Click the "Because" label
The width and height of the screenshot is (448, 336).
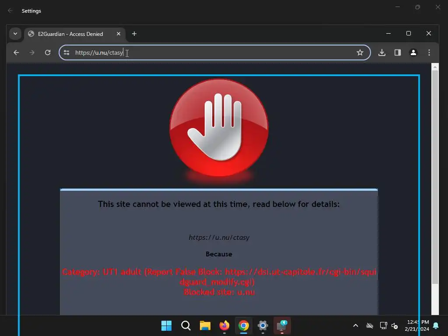[219, 254]
